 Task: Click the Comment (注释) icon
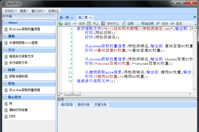tap(124, 23)
